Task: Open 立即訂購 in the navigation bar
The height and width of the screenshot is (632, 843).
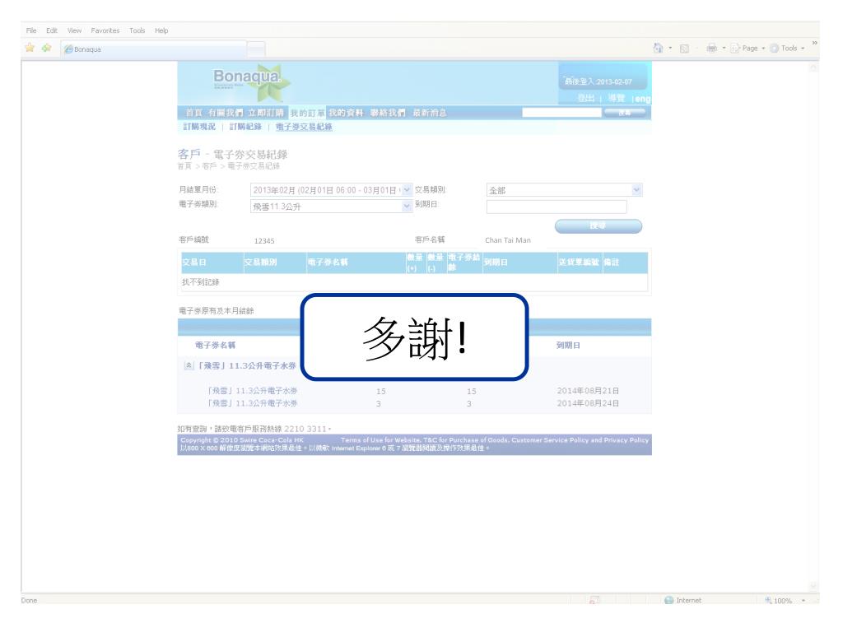Action: click(x=266, y=113)
